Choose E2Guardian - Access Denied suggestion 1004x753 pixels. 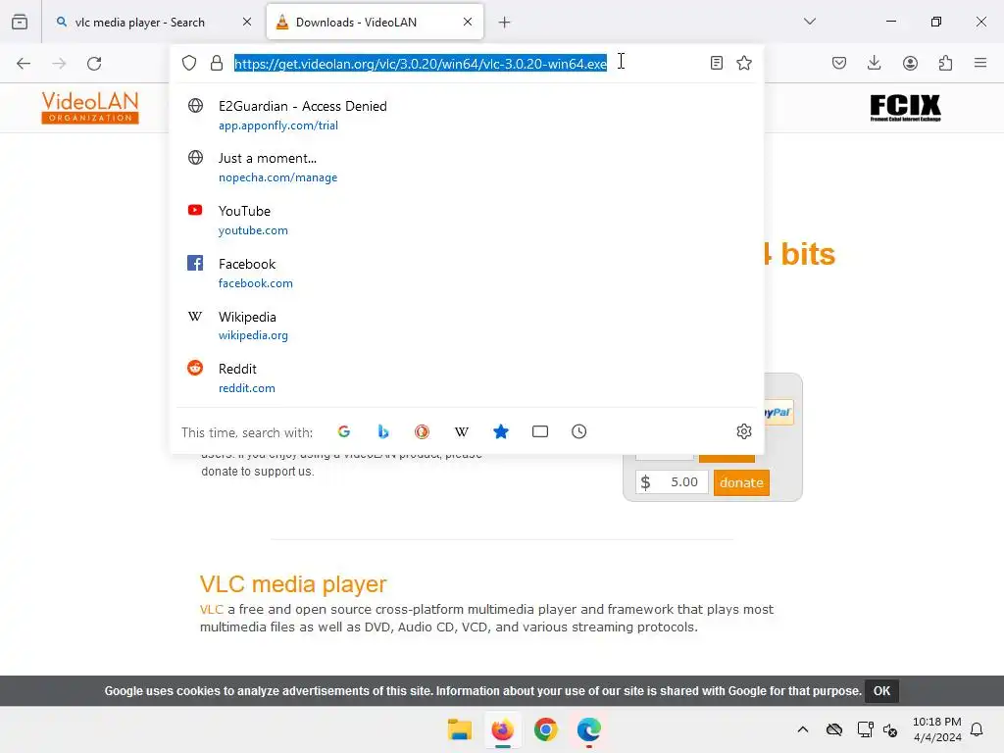[x=467, y=116]
